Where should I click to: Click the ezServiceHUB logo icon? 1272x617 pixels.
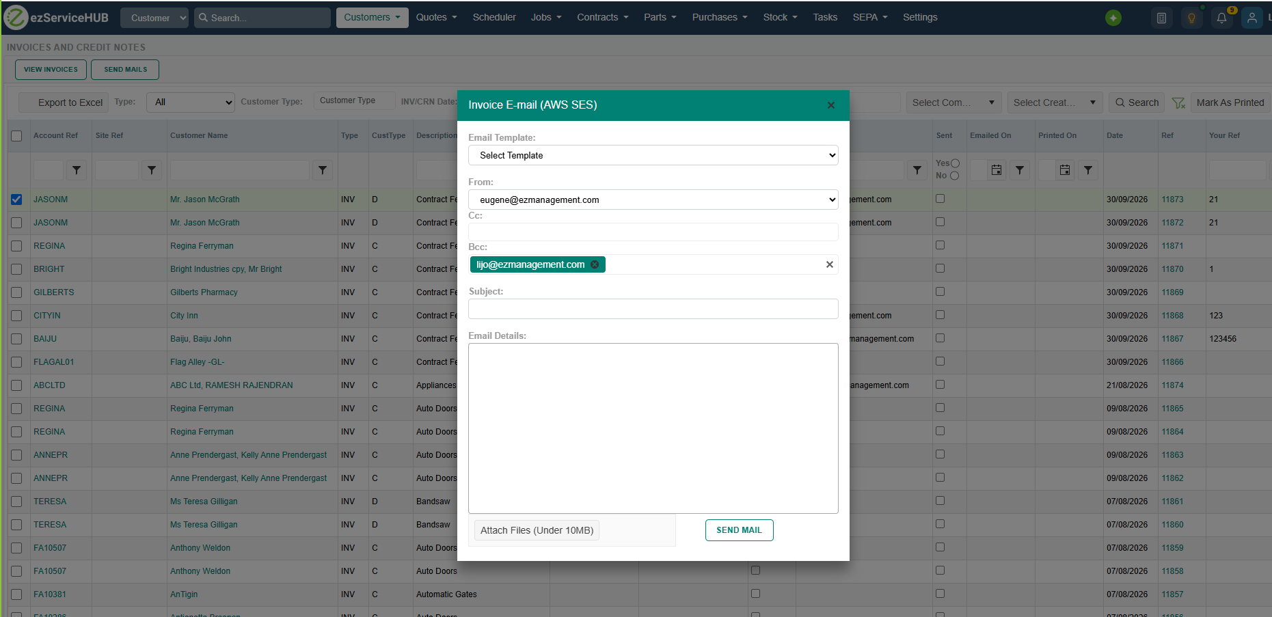15,18
